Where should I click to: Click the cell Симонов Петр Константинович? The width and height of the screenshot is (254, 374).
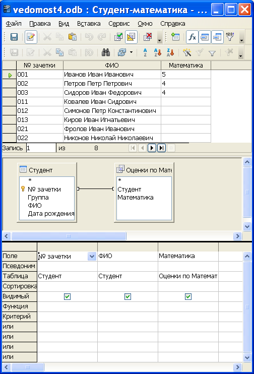click(x=112, y=111)
